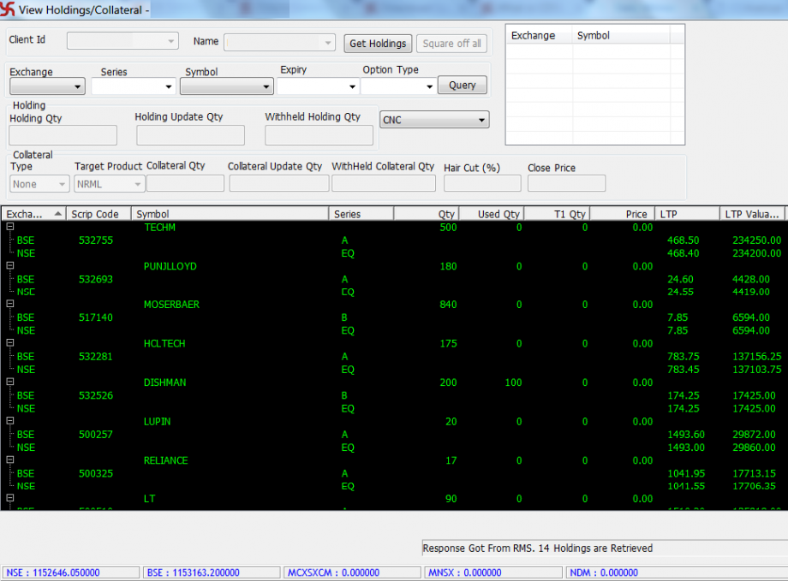
Task: Select LTP 1493.60 in LUPIN BSE row
Action: (686, 435)
